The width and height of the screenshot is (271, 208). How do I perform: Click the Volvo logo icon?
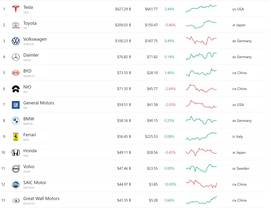[16, 169]
